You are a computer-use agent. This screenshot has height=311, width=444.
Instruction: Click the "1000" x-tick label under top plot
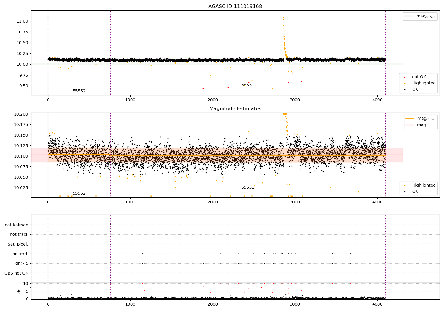[130, 100]
